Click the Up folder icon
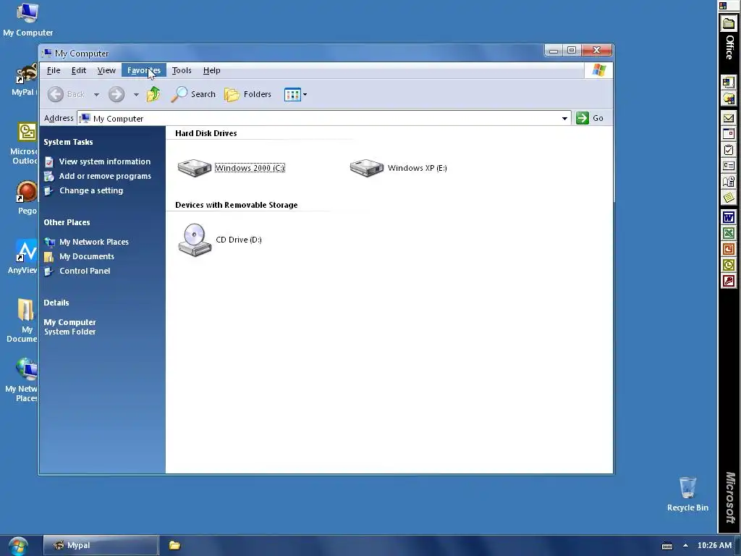Screen dimensions: 741x556 (x=153, y=94)
